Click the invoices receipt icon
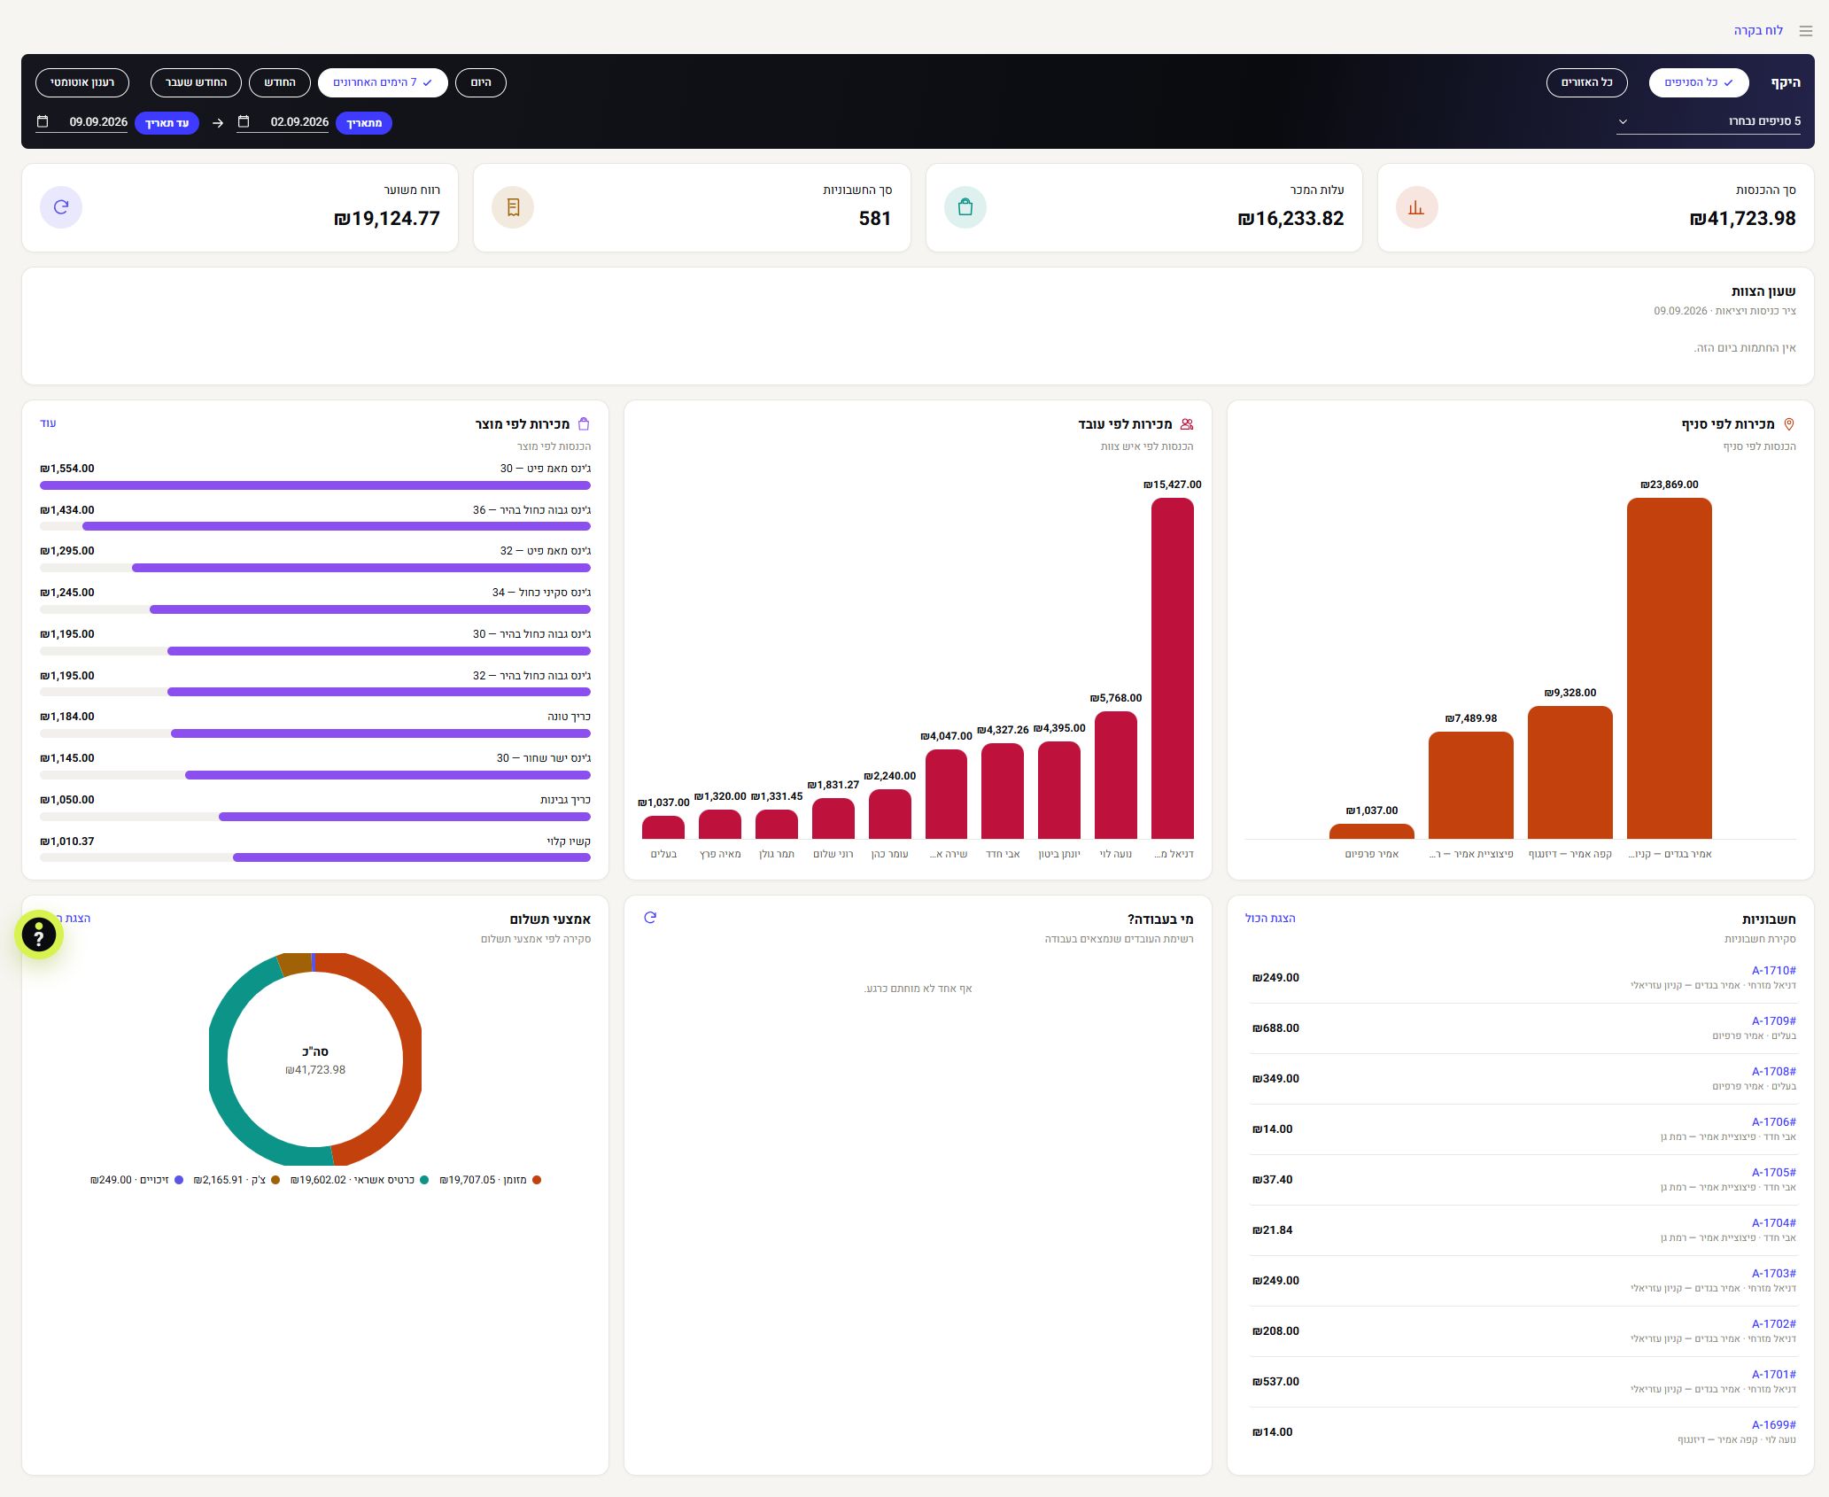Viewport: 1829px width, 1497px height. (513, 207)
